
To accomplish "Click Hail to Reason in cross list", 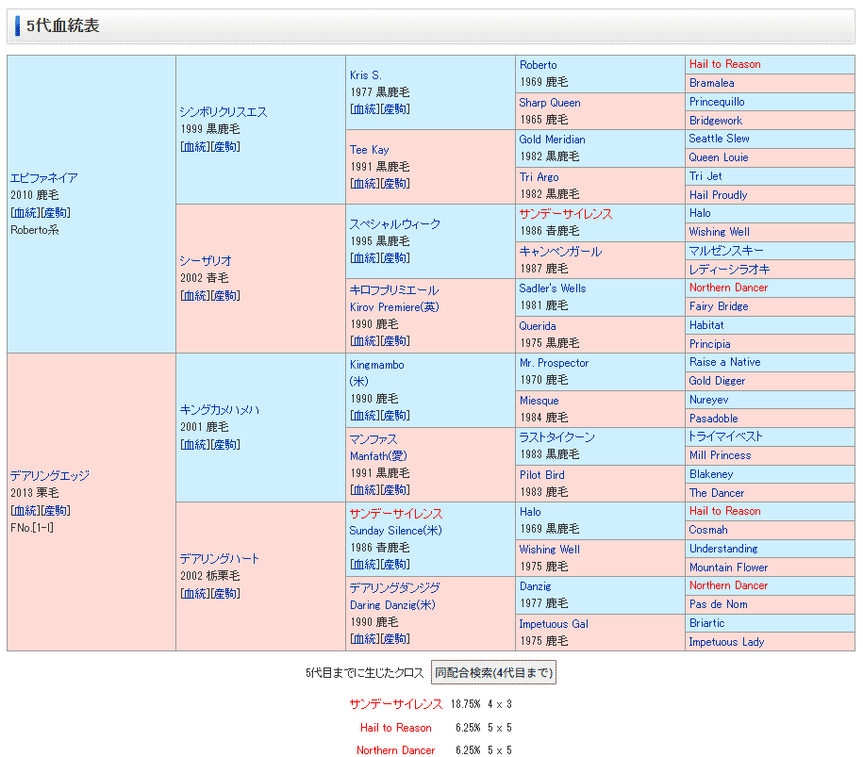I will click(396, 727).
